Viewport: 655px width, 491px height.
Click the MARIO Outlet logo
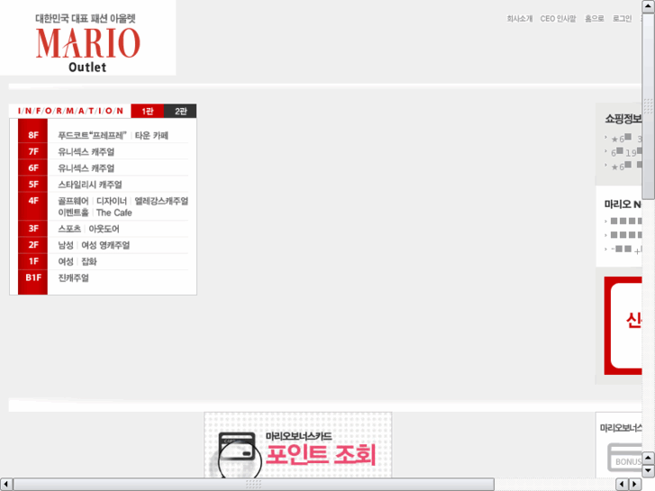tap(87, 43)
